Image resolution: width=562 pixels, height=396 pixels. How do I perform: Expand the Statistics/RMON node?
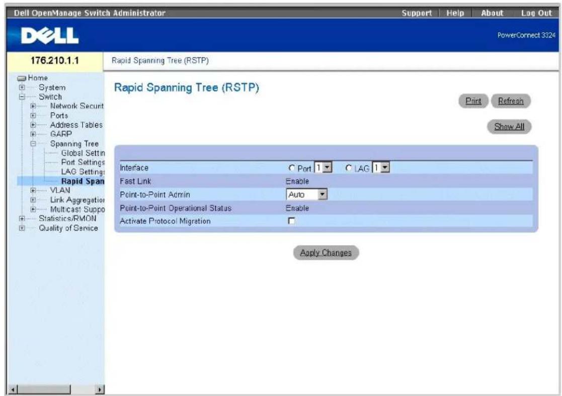pyautogui.click(x=22, y=218)
